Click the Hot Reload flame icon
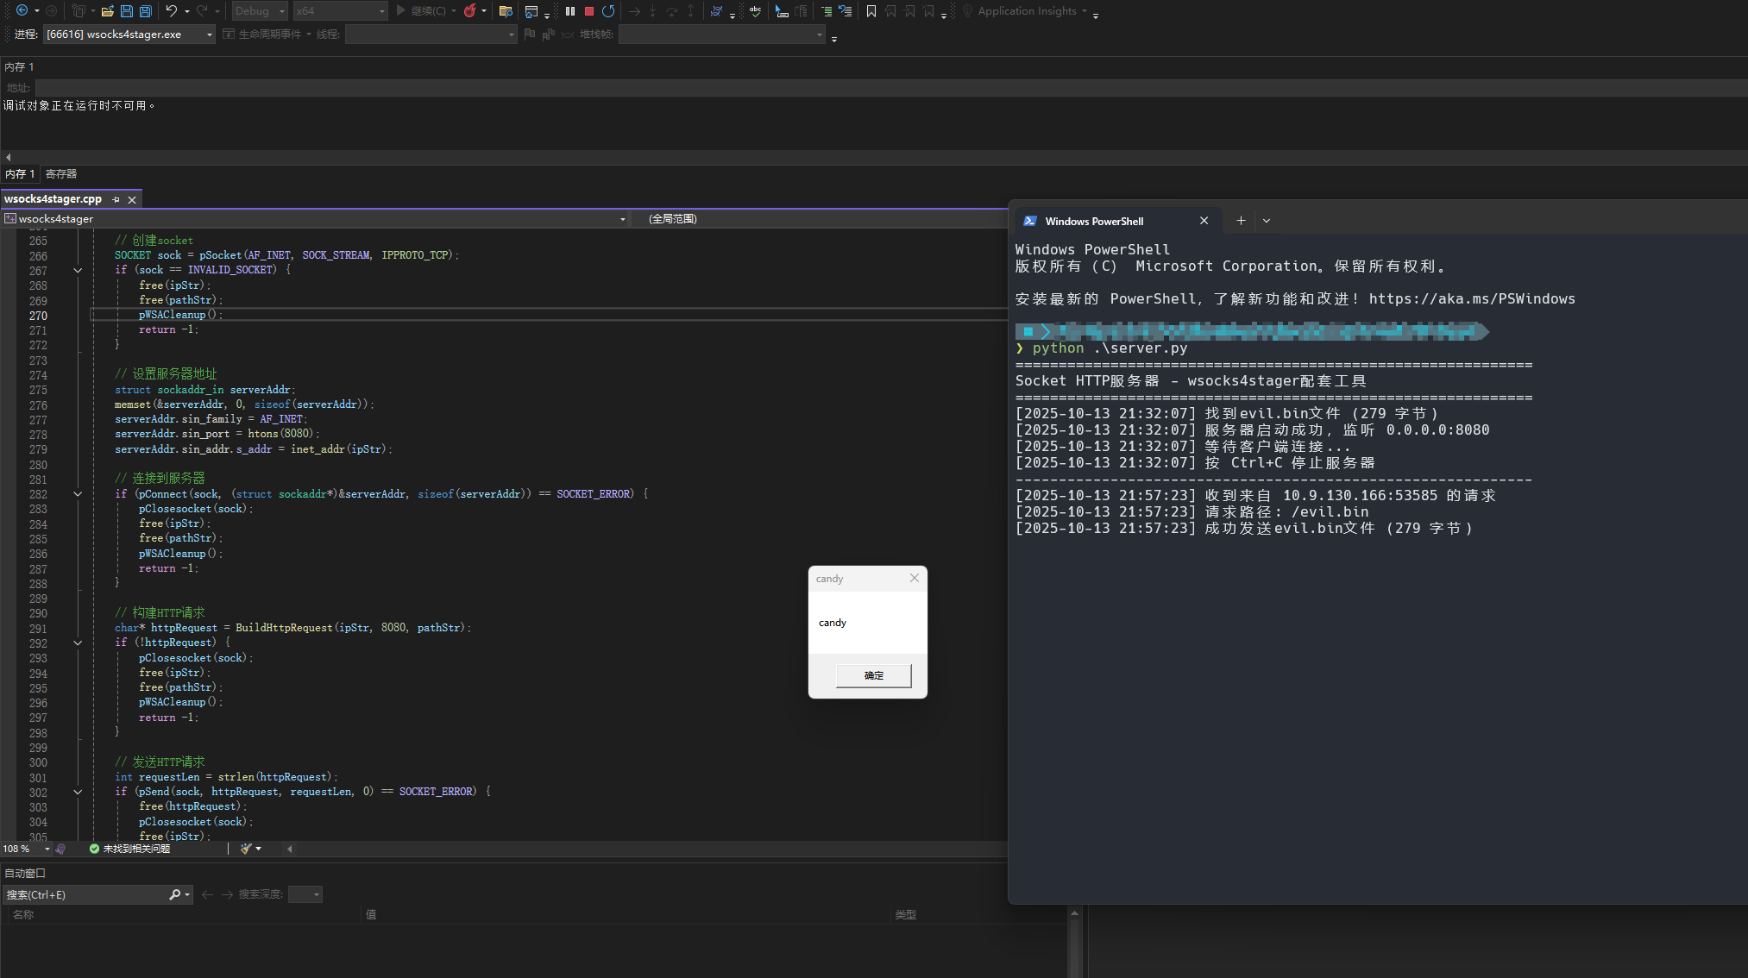 tap(470, 11)
